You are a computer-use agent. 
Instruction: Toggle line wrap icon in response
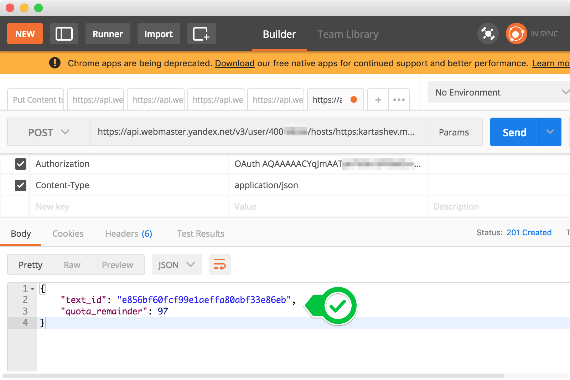(x=220, y=265)
